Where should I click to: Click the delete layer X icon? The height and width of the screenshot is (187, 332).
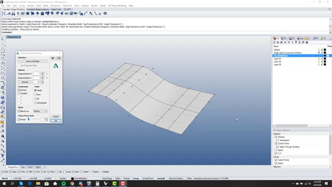click(x=281, y=43)
